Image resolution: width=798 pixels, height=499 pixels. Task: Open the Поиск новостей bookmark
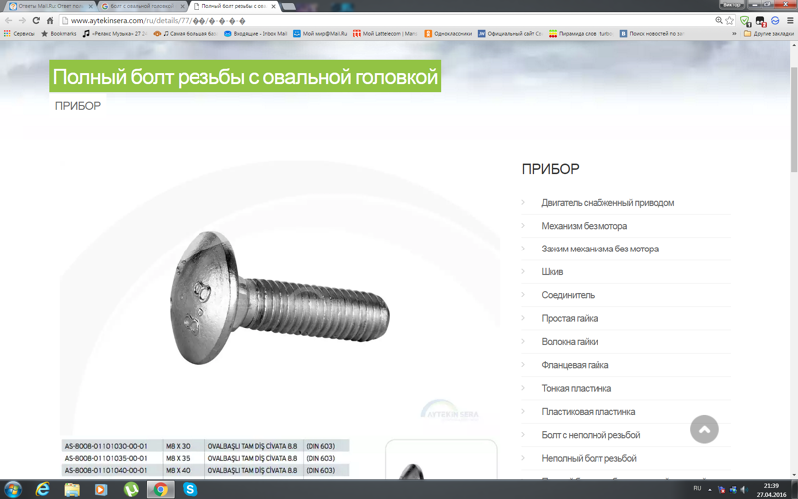pos(652,34)
